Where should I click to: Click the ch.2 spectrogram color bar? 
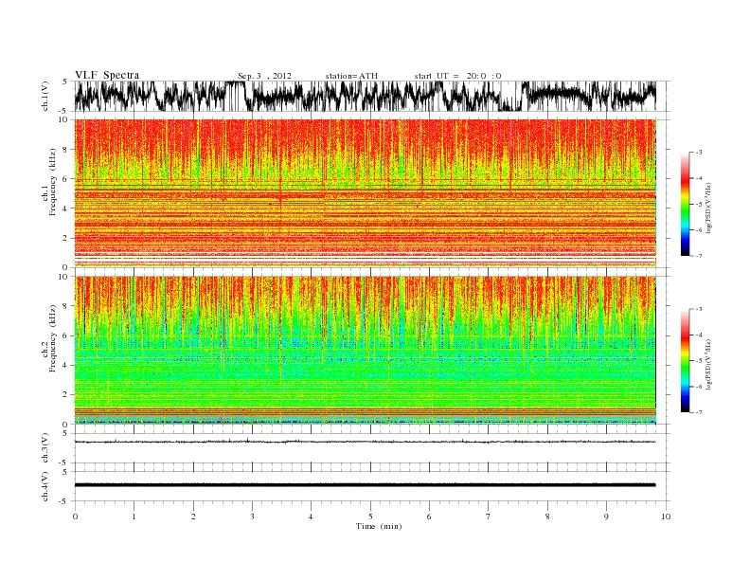coord(685,360)
